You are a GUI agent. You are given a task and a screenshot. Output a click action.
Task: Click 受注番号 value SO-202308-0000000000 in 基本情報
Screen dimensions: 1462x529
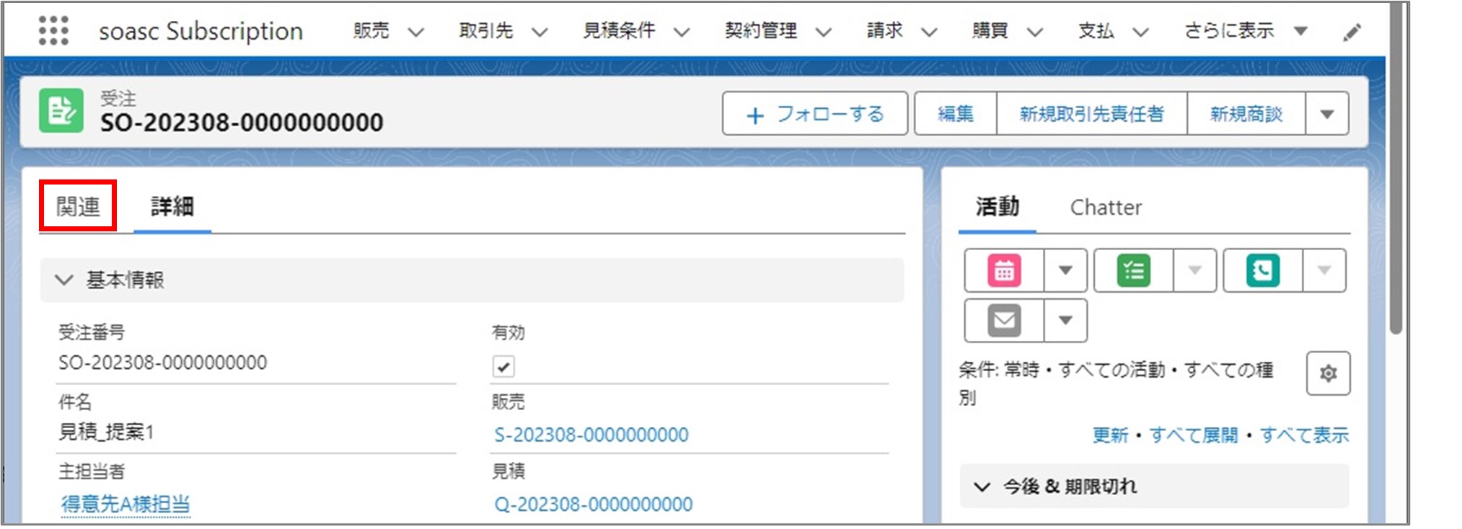coord(163,363)
